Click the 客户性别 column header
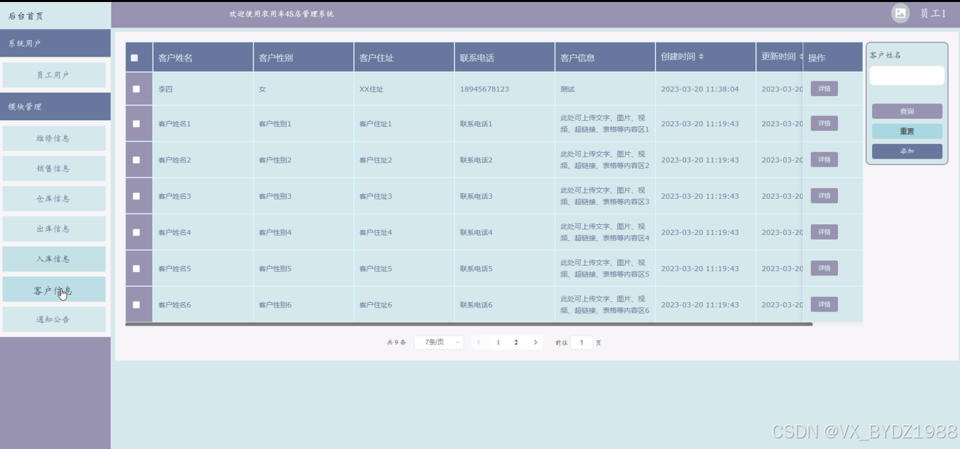Viewport: 960px width, 449px height. click(303, 57)
